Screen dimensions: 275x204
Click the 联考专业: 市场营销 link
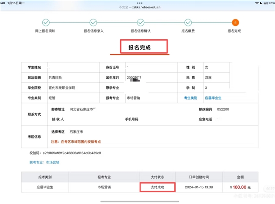click(x=44, y=162)
